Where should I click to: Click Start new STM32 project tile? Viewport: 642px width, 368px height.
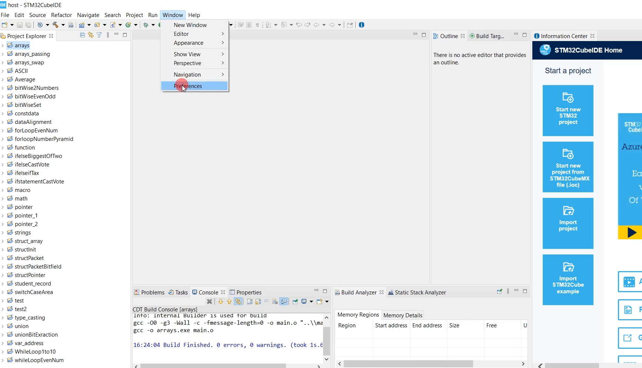[568, 111]
